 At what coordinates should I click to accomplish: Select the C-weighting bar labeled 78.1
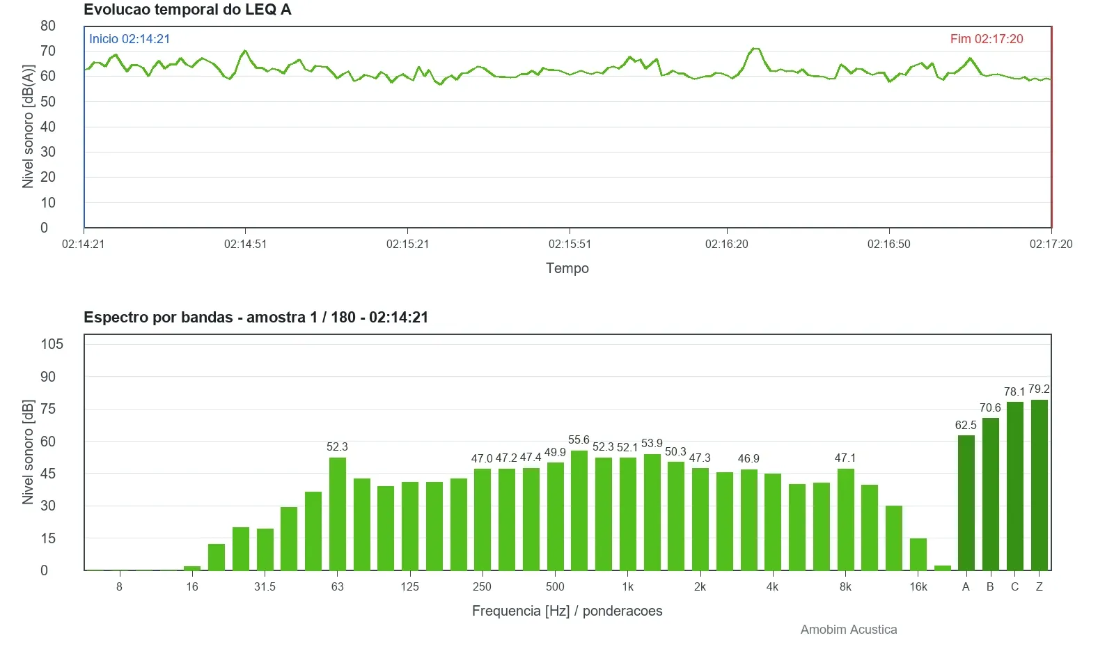click(x=1015, y=486)
